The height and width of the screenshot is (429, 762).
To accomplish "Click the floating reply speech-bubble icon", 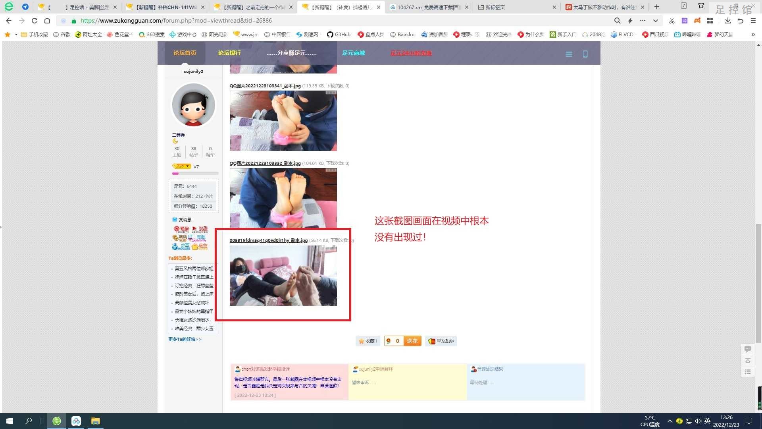I will click(x=748, y=349).
